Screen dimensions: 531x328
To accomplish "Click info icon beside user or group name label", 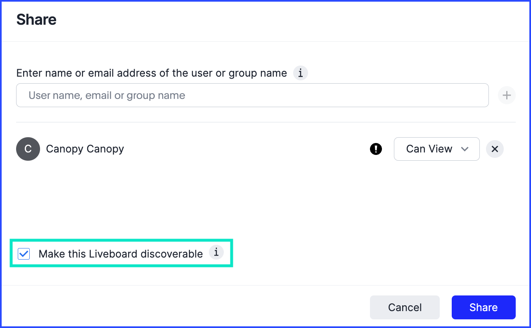I will pyautogui.click(x=301, y=73).
